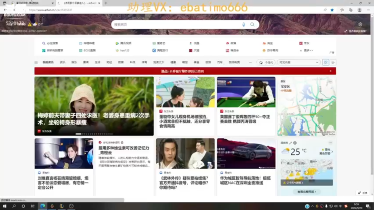Click the browser address bar URL
374x210 pixels.
coord(50,10)
